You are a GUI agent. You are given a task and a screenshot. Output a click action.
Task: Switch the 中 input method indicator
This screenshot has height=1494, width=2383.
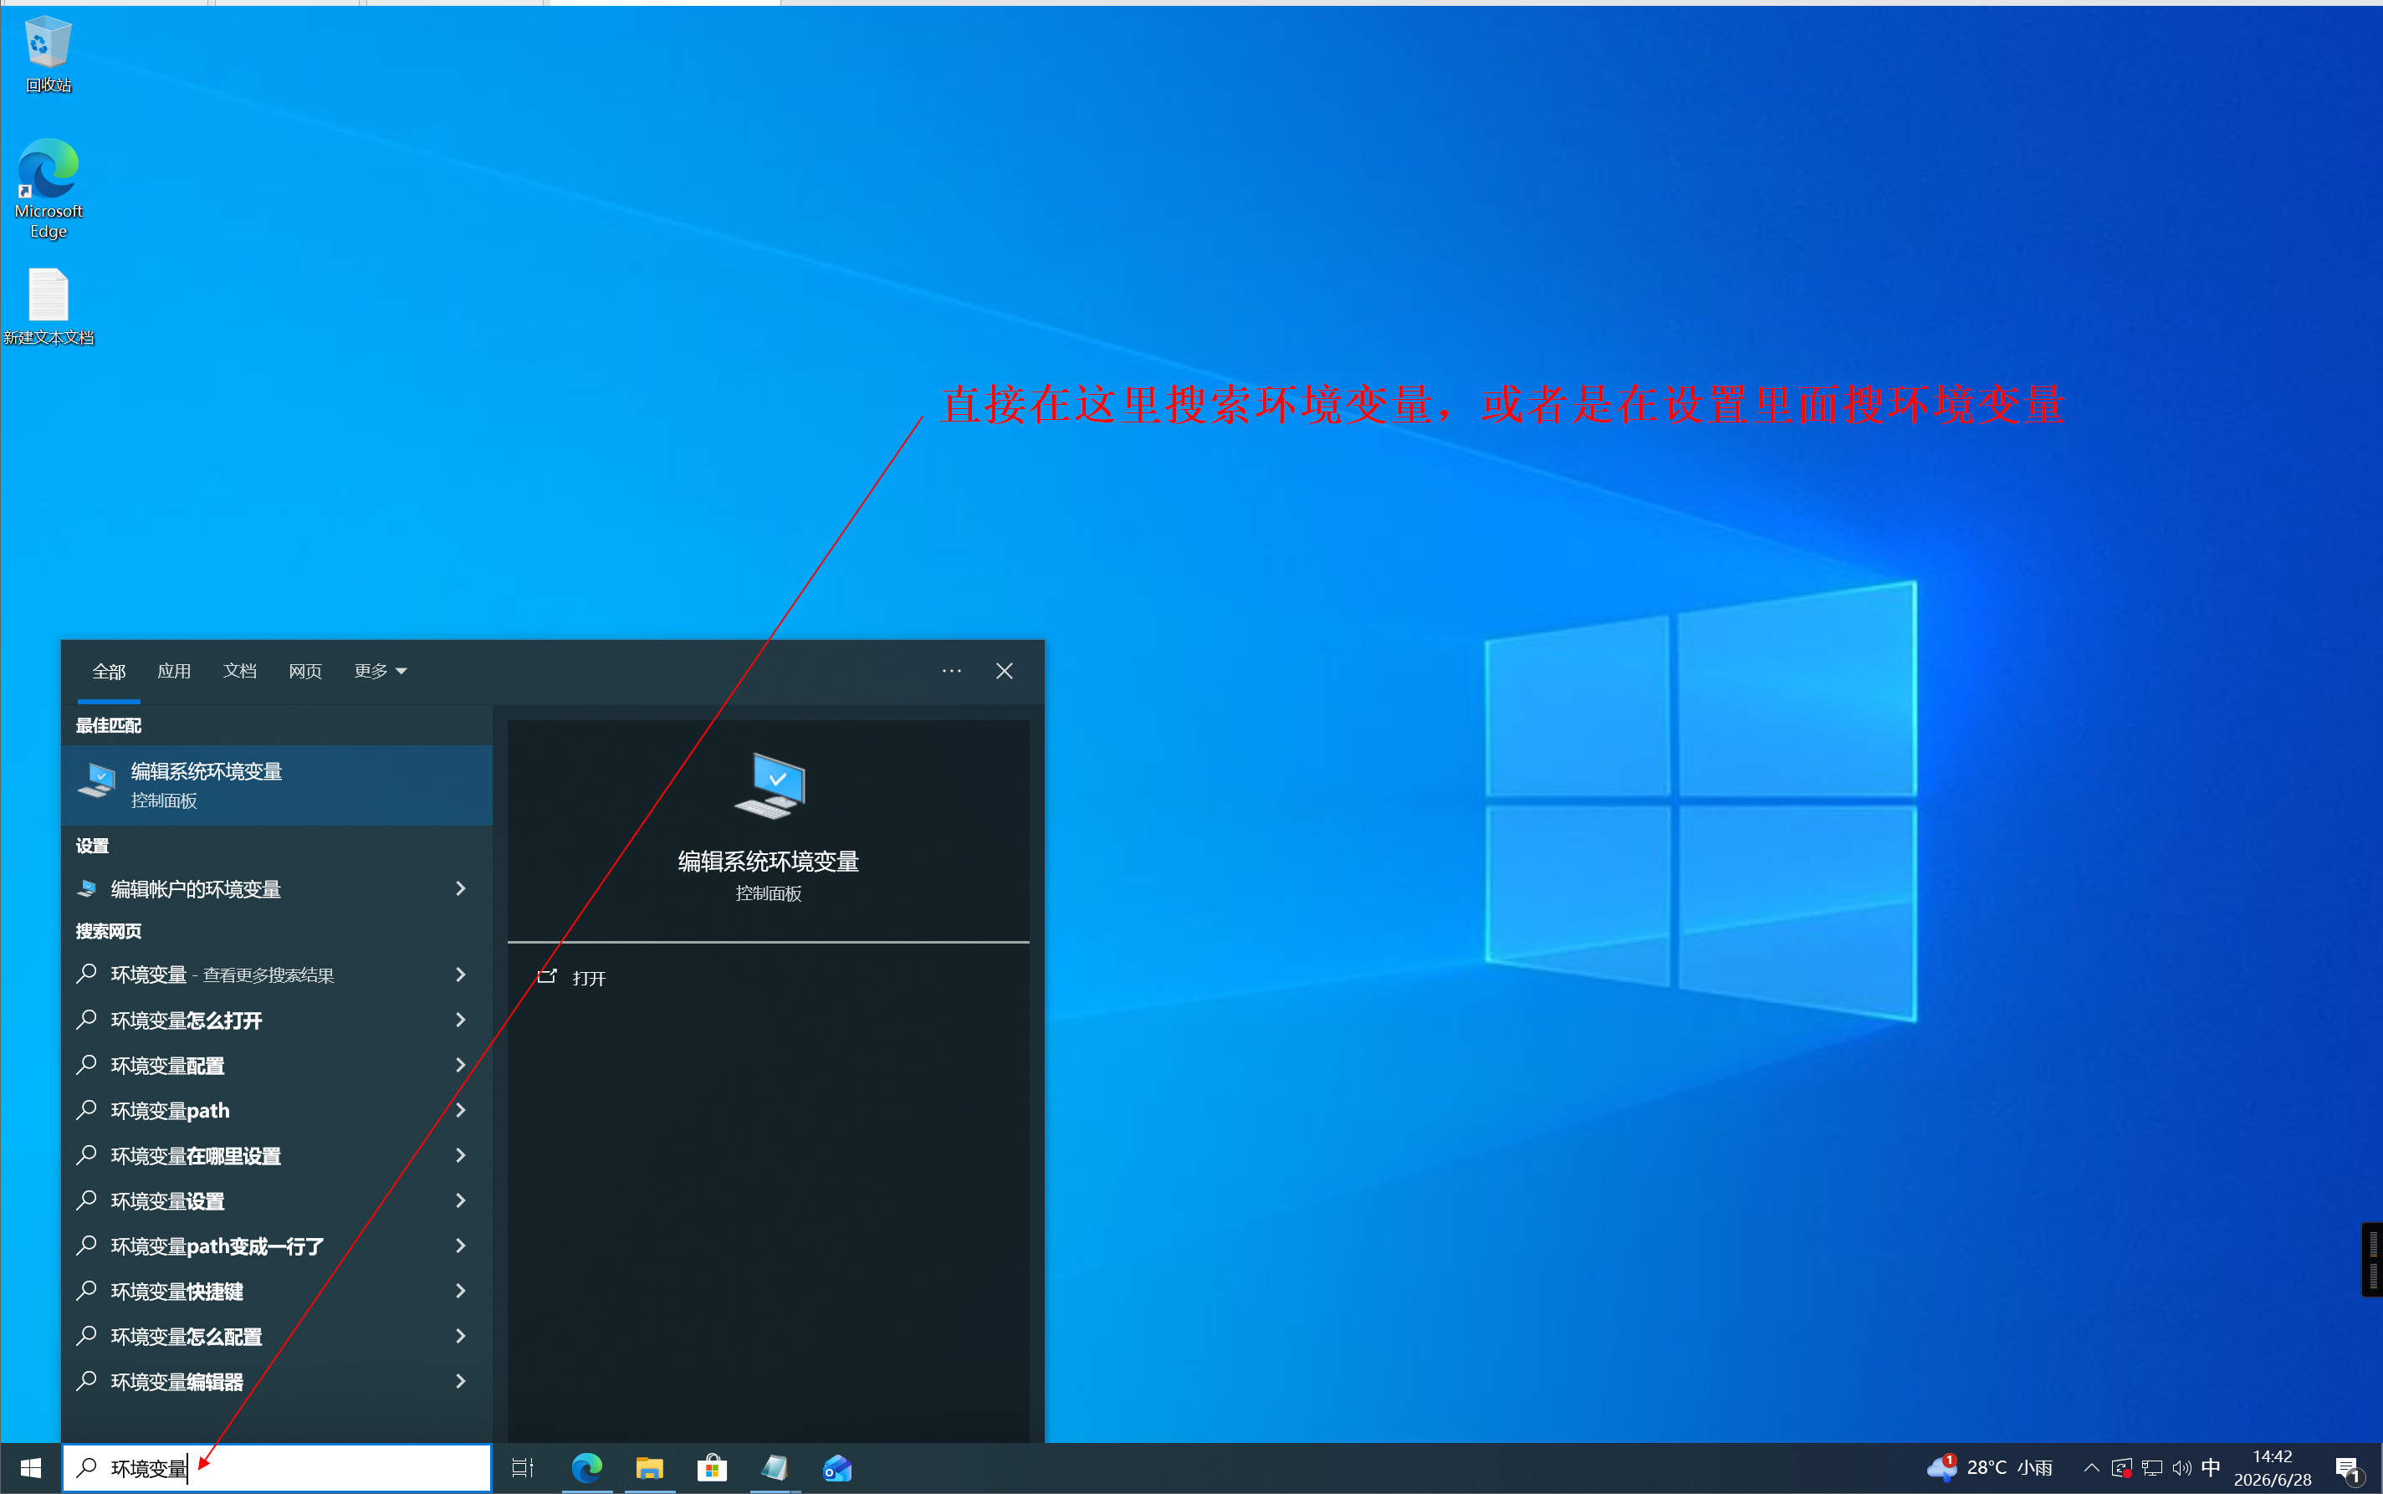(2211, 1466)
